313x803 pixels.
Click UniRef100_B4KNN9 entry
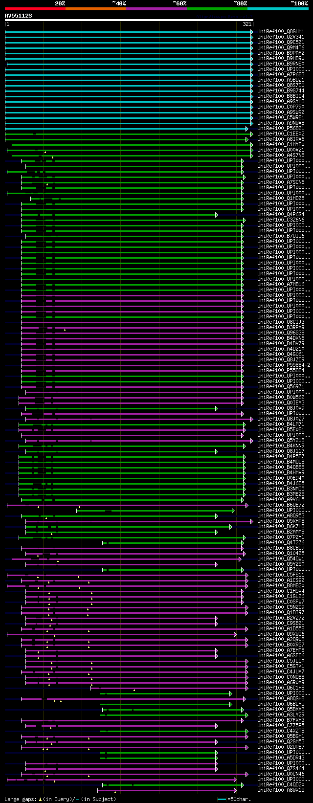pos(281,446)
